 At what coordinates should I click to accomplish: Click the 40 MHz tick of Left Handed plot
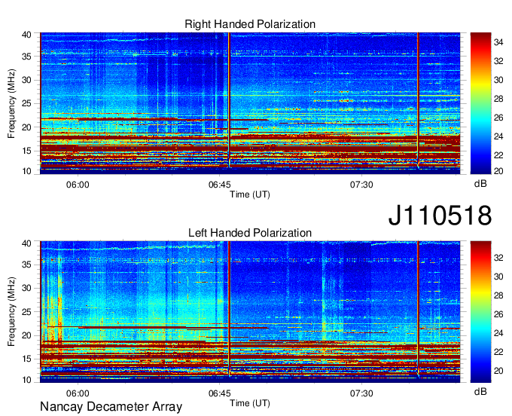click(x=27, y=243)
